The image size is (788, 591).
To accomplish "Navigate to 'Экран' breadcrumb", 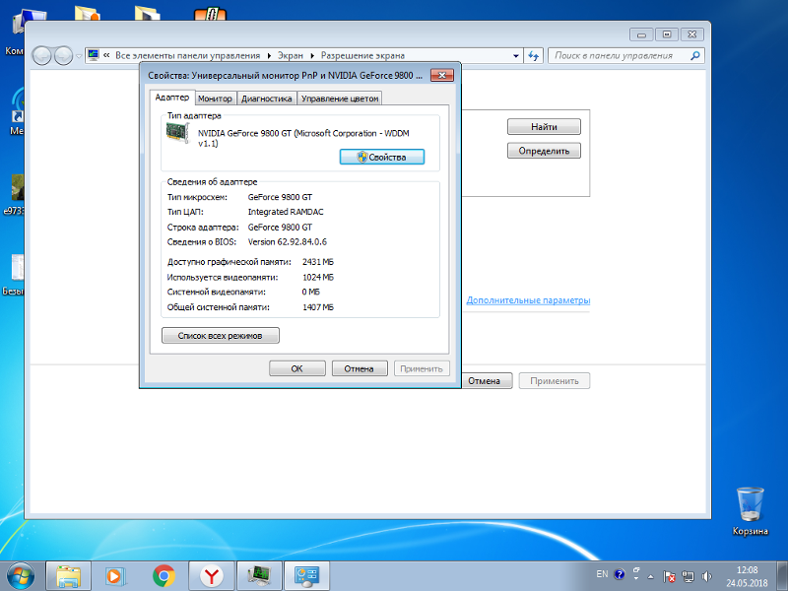I will [291, 56].
